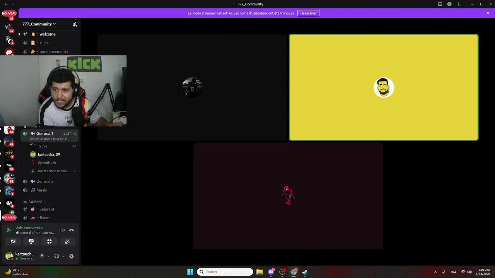Click the top NOUVEAU unread indicator
The height and width of the screenshot is (278, 495).
[x=9, y=14]
